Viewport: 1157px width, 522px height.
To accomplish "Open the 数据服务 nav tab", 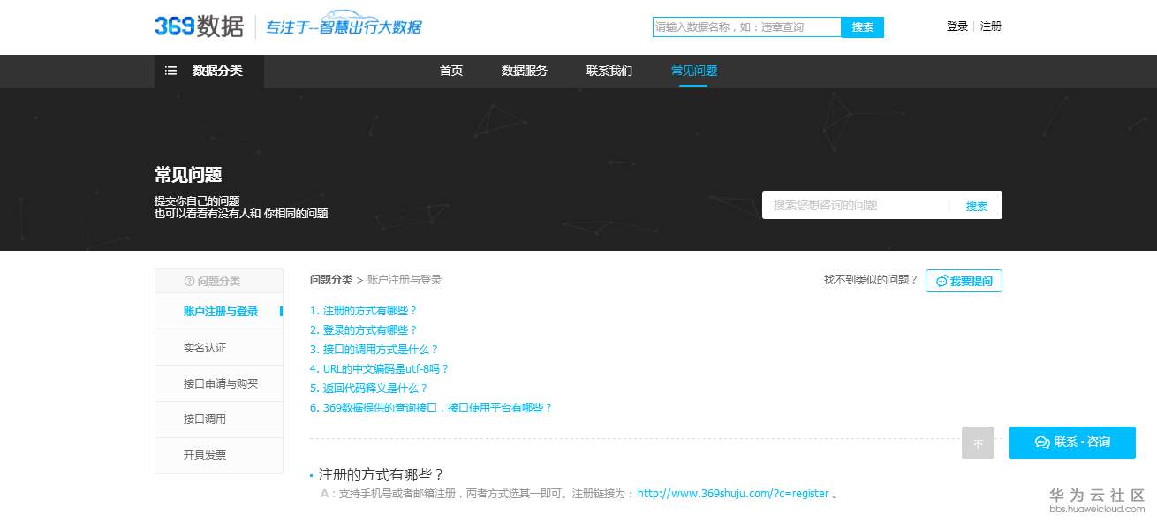I will coord(525,71).
